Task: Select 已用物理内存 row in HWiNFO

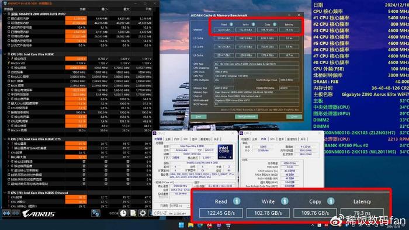Action: [78, 32]
